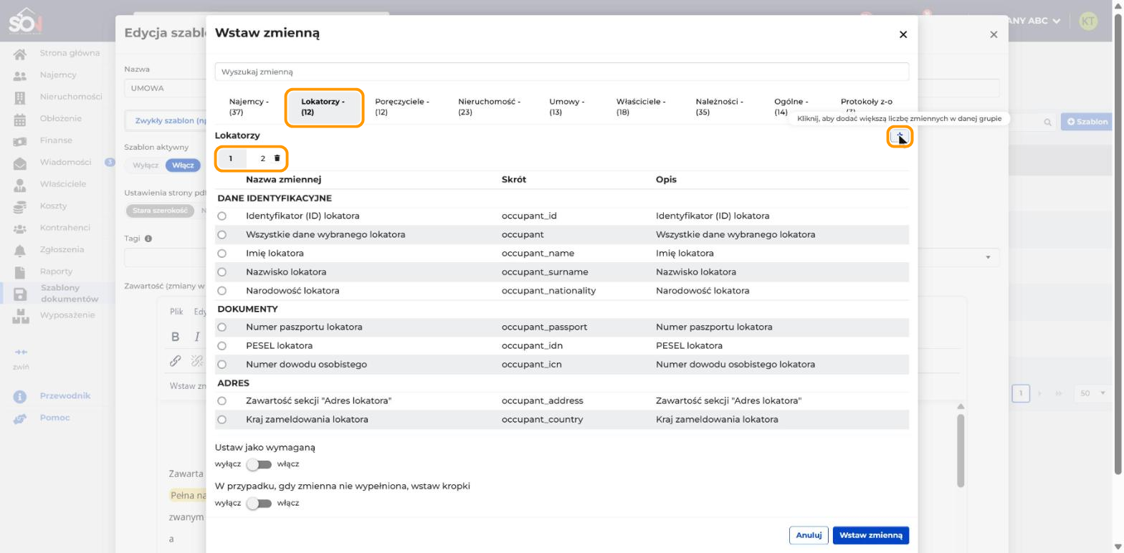Click the Wyszukaj zmienną search field
Viewport: 1124px width, 553px height.
point(562,72)
